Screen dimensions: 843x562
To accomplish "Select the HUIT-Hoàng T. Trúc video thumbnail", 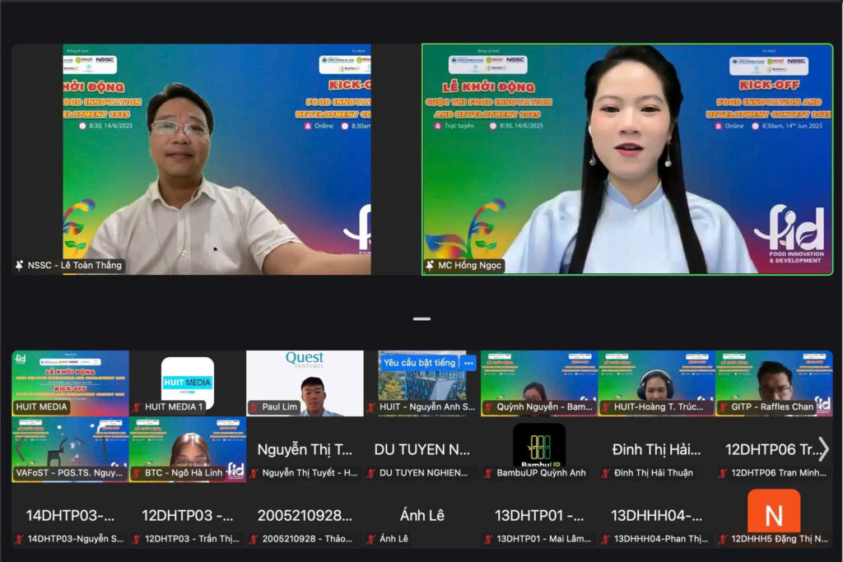I will tap(656, 379).
